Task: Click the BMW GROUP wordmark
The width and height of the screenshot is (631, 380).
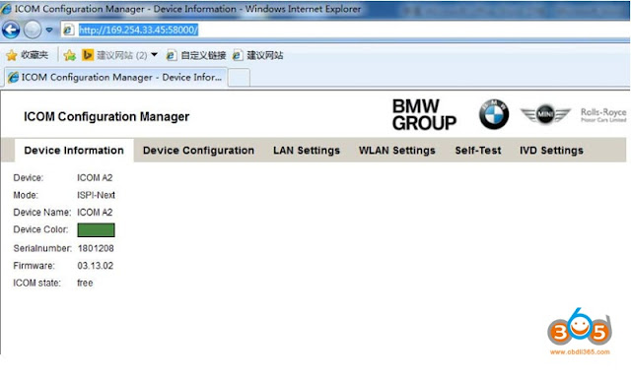Action: coord(424,115)
